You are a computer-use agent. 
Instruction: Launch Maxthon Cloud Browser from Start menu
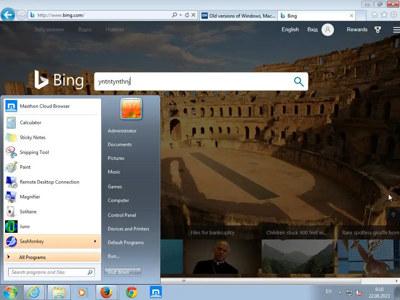[x=52, y=106]
